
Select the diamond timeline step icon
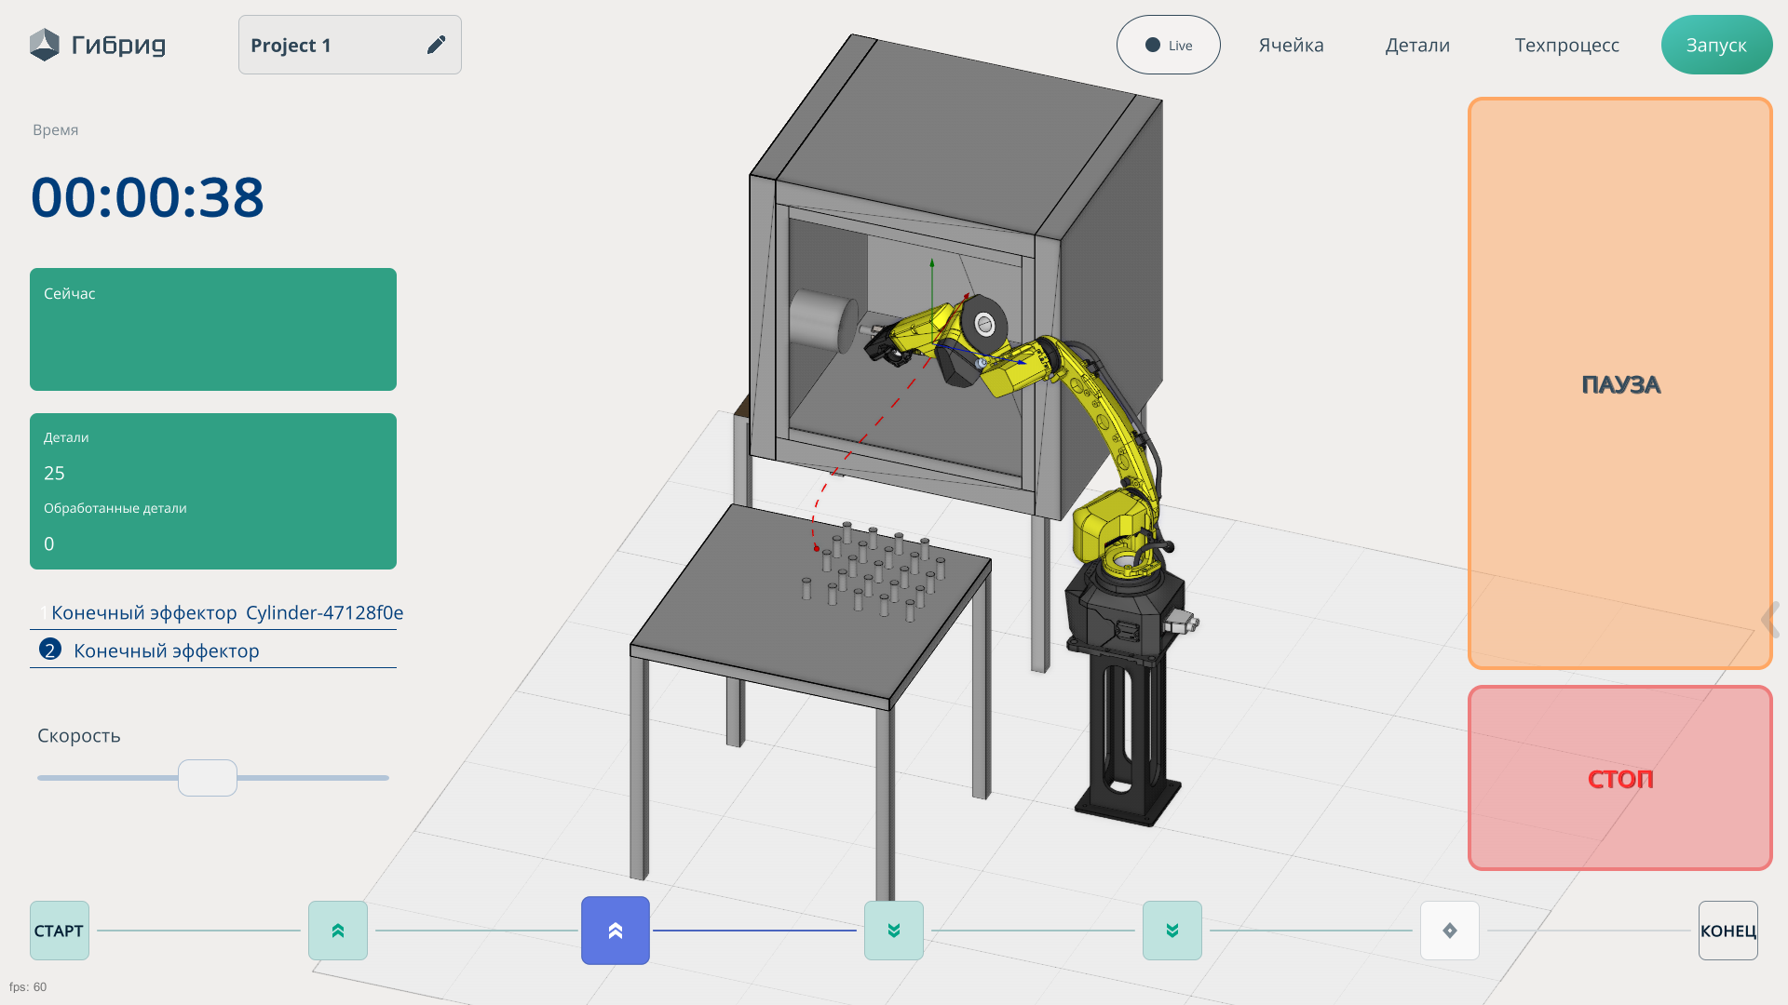1450,931
